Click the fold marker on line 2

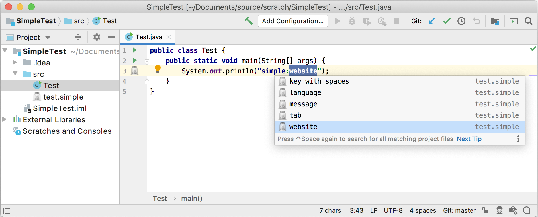point(147,61)
